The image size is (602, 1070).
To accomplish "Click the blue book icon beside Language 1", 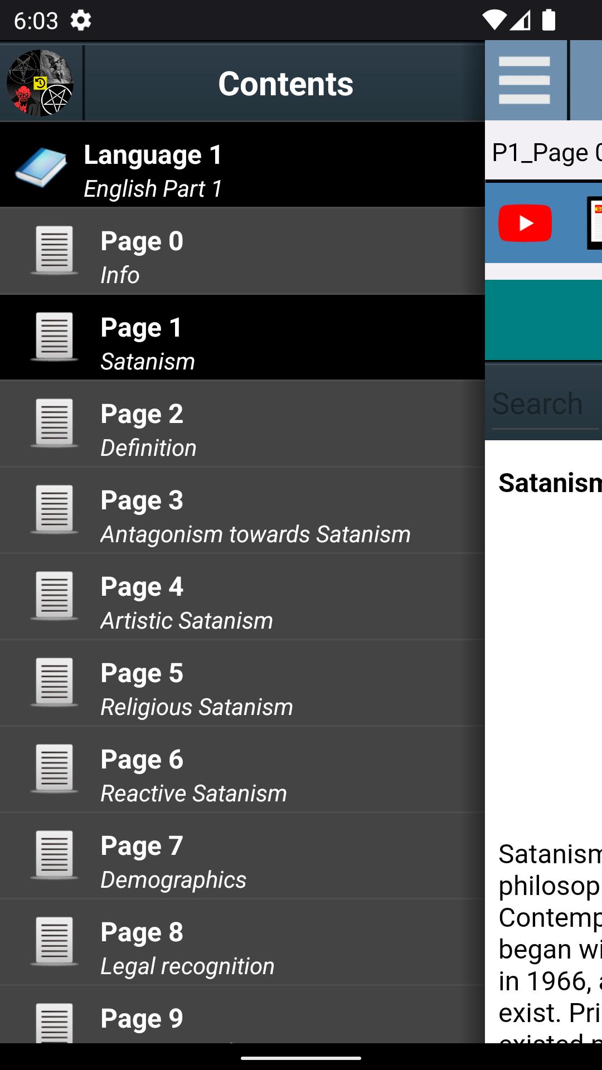I will [41, 167].
